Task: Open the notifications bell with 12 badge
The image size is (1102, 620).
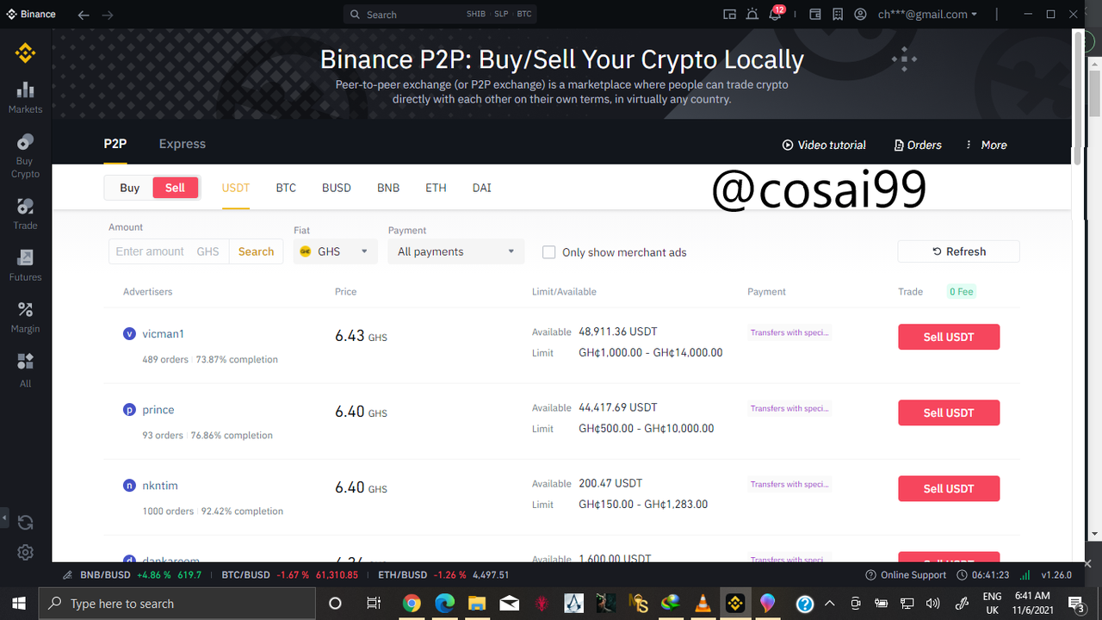Action: 776,14
